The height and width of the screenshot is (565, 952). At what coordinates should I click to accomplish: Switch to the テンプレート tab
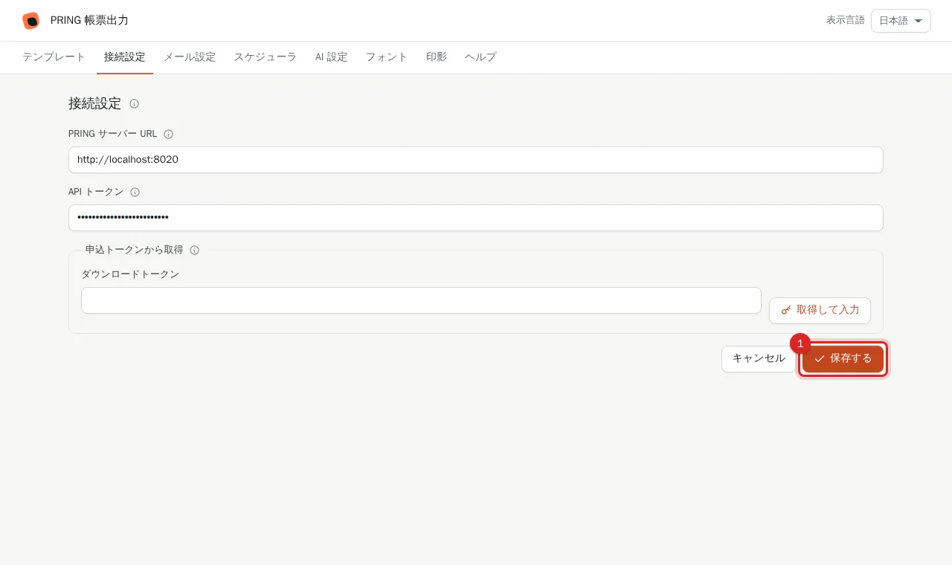pyautogui.click(x=54, y=57)
